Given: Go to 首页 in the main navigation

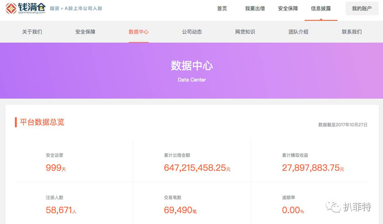Looking at the screenshot, I should pos(222,9).
